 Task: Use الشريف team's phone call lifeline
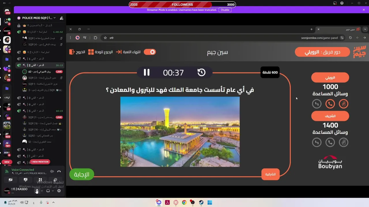pos(330,142)
